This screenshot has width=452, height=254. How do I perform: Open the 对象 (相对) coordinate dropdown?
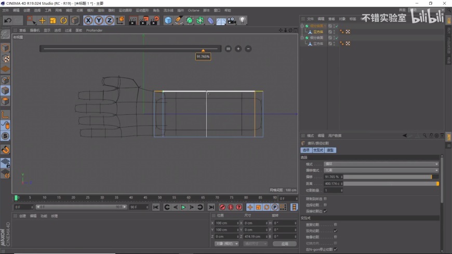coord(226,243)
